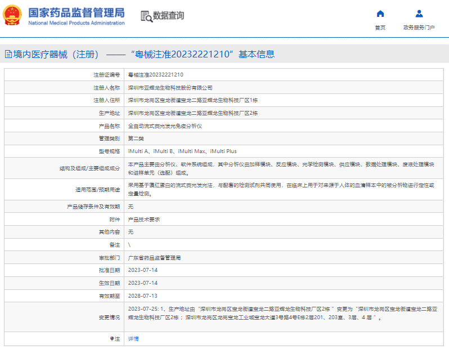Click the 首页 label

(x=380, y=28)
